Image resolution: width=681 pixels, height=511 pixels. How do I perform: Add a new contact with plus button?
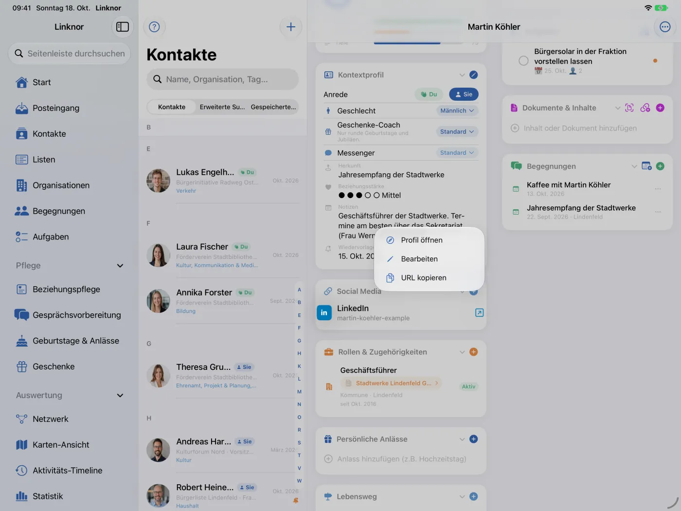(x=291, y=27)
